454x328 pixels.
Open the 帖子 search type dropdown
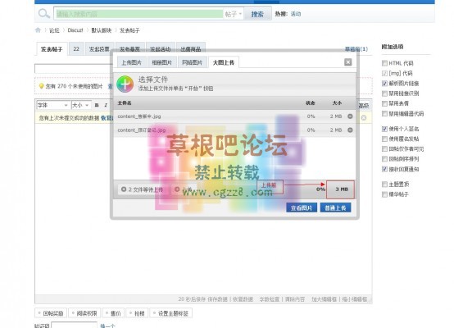click(x=234, y=14)
